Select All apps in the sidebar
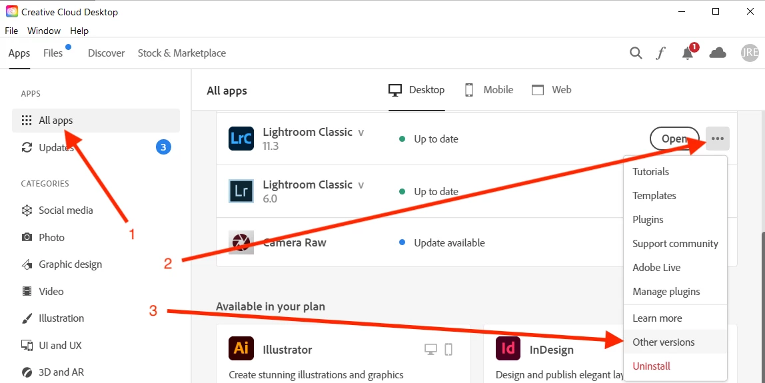The width and height of the screenshot is (765, 383). [96, 121]
